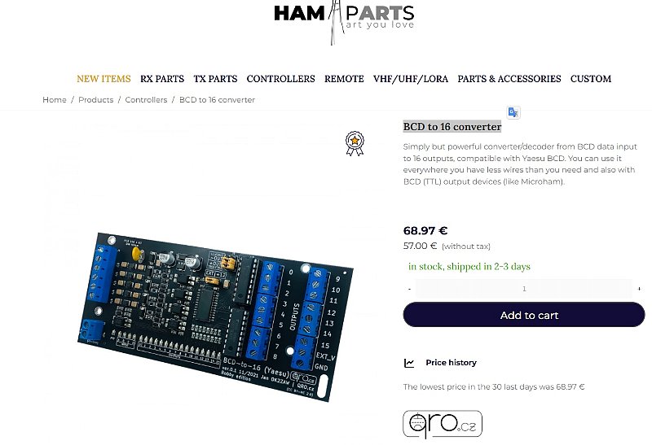
Task: Decrease quantity with the minus button
Action: (410, 289)
